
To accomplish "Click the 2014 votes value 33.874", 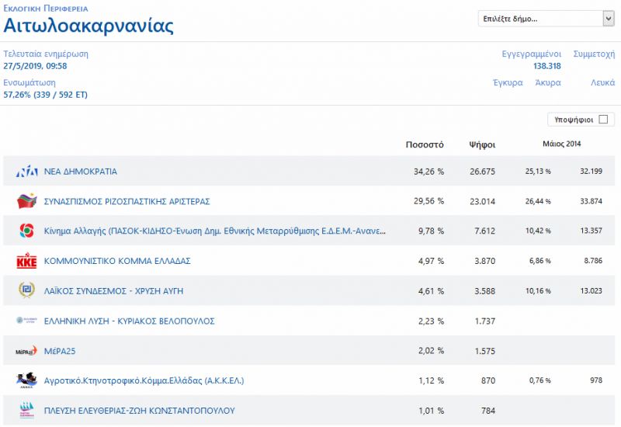I will tap(591, 201).
